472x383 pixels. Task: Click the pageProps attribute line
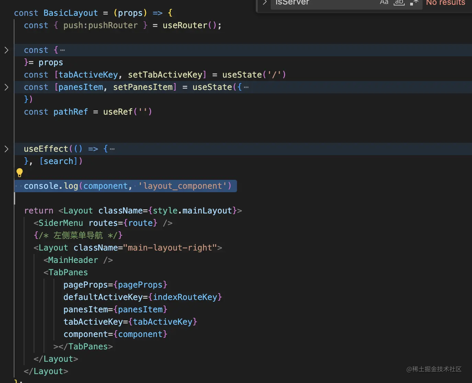(115, 285)
